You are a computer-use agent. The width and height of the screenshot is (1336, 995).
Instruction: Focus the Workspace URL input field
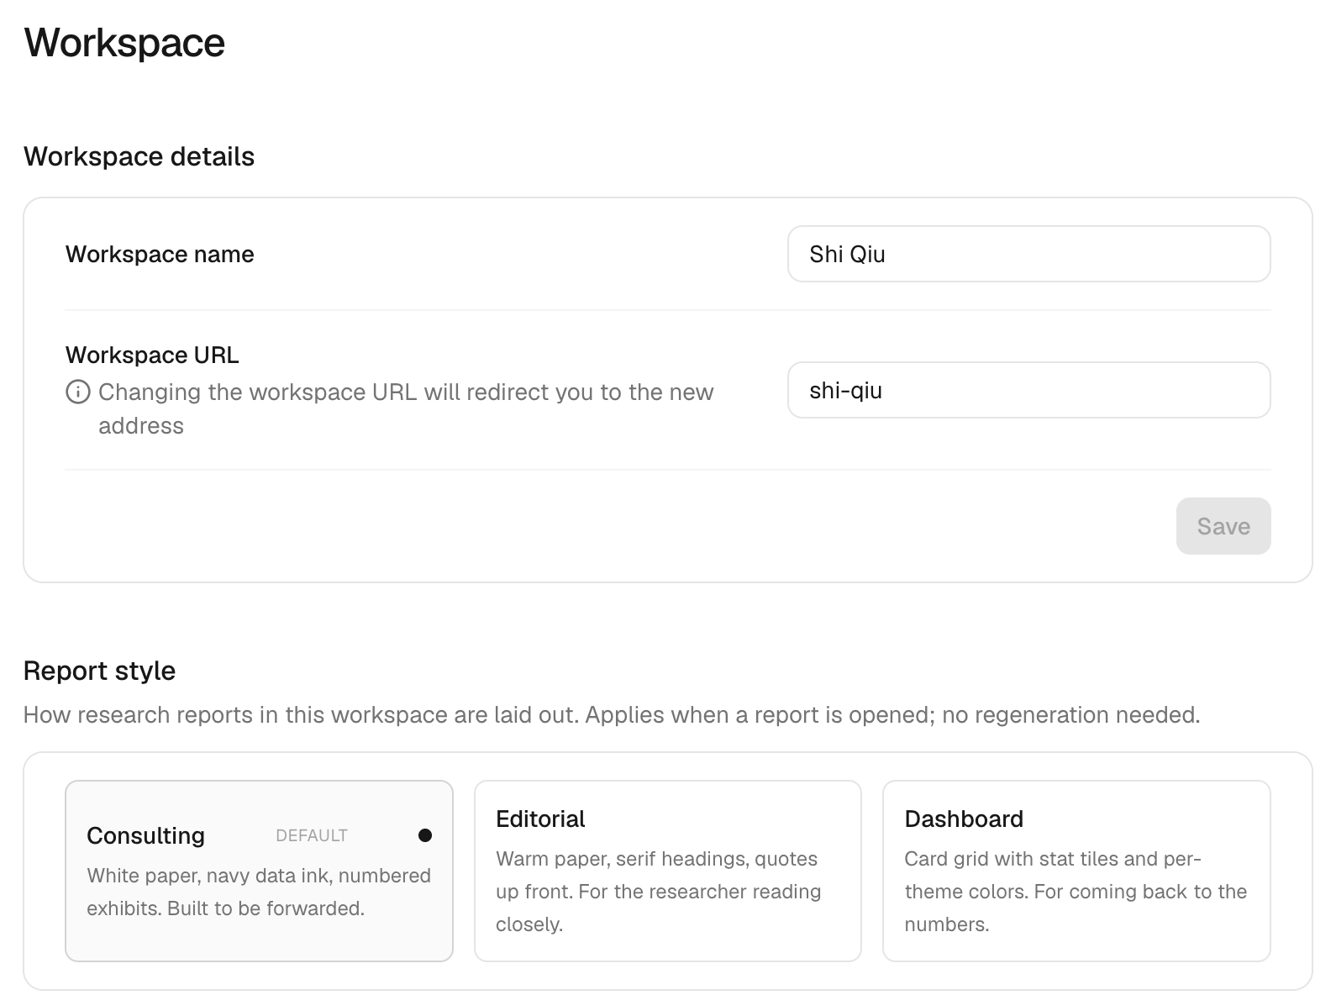click(x=1028, y=390)
